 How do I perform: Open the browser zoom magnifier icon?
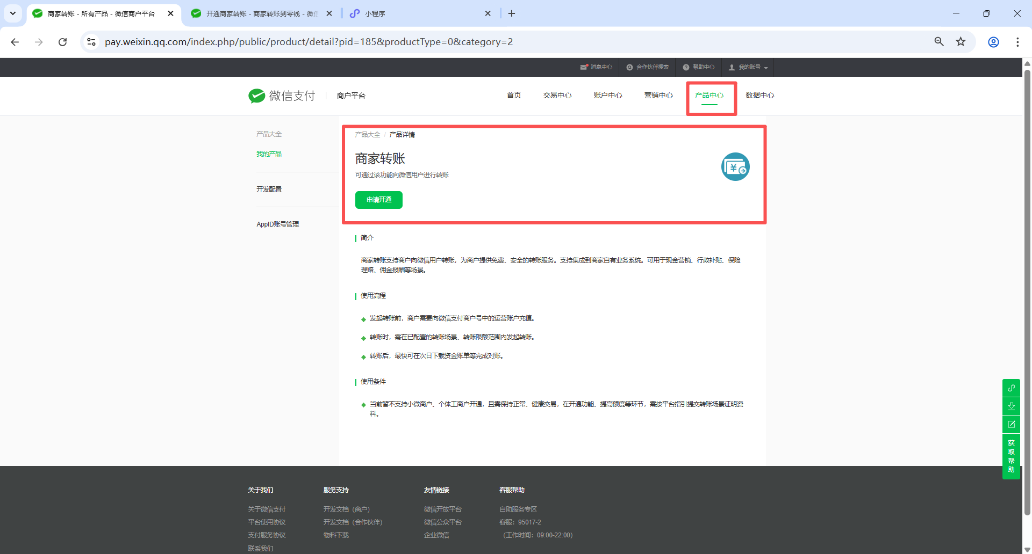(939, 42)
